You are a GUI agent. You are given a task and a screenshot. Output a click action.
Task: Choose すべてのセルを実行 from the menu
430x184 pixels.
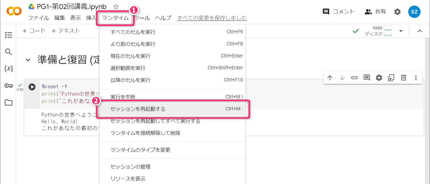point(133,32)
